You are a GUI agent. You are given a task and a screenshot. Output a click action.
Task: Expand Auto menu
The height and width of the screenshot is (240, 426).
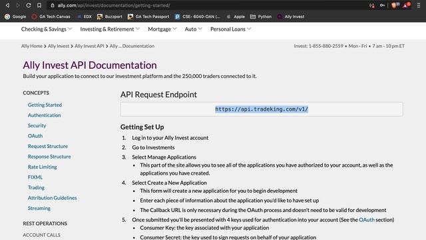194,29
